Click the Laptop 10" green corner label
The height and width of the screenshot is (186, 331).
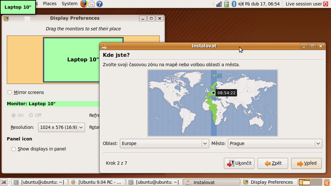coord(18,7)
